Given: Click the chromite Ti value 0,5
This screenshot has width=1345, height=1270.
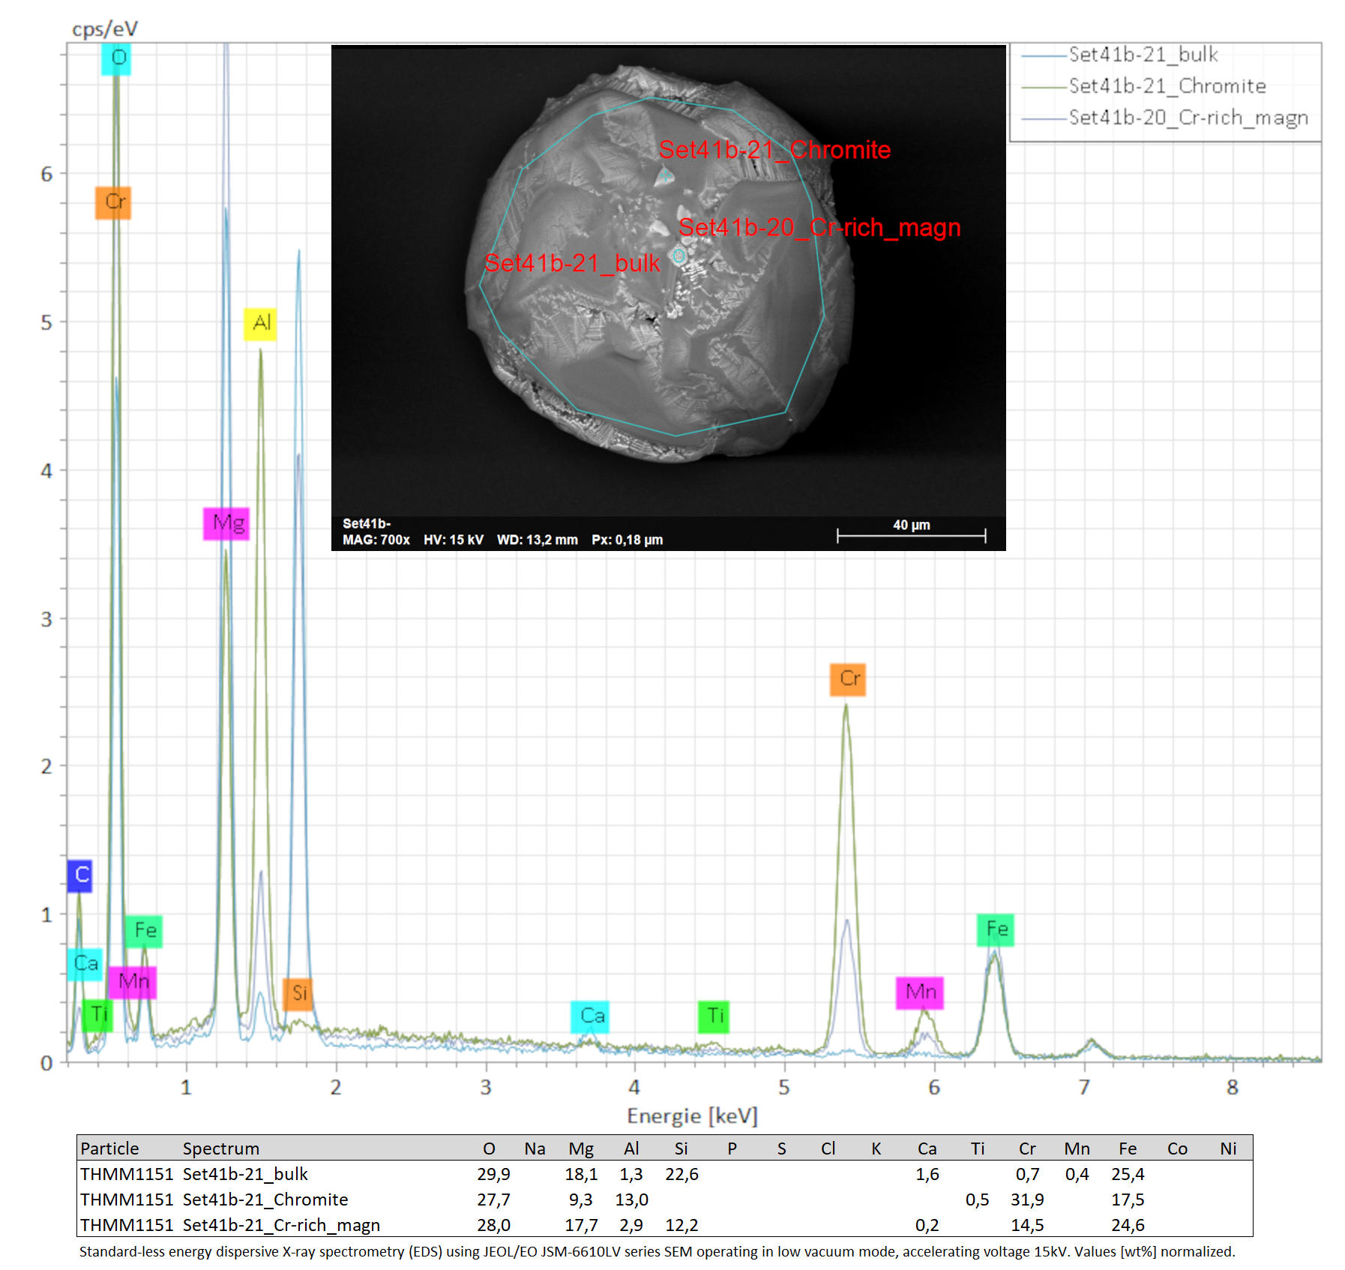Looking at the screenshot, I should pyautogui.click(x=977, y=1200).
